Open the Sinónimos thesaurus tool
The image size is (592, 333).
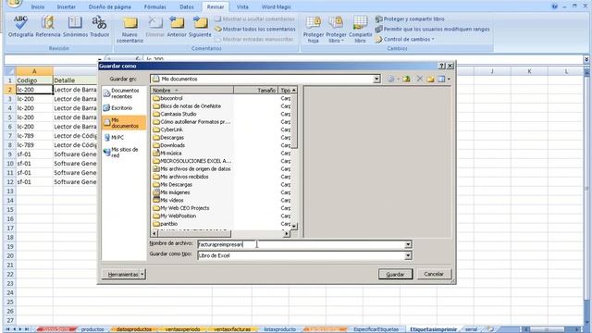(75, 27)
